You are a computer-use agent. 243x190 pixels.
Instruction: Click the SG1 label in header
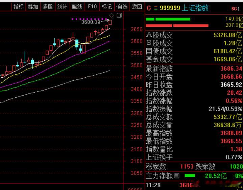[x=236, y=9]
